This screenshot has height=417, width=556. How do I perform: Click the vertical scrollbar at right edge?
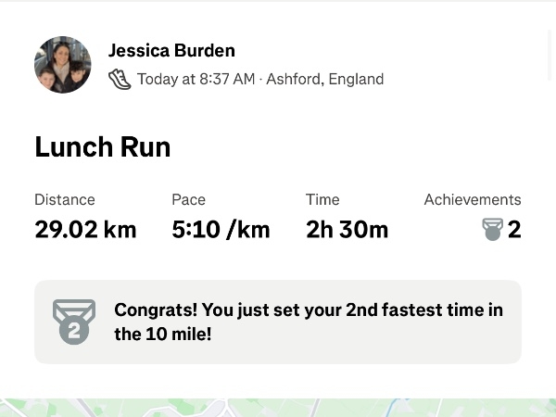coord(550,55)
